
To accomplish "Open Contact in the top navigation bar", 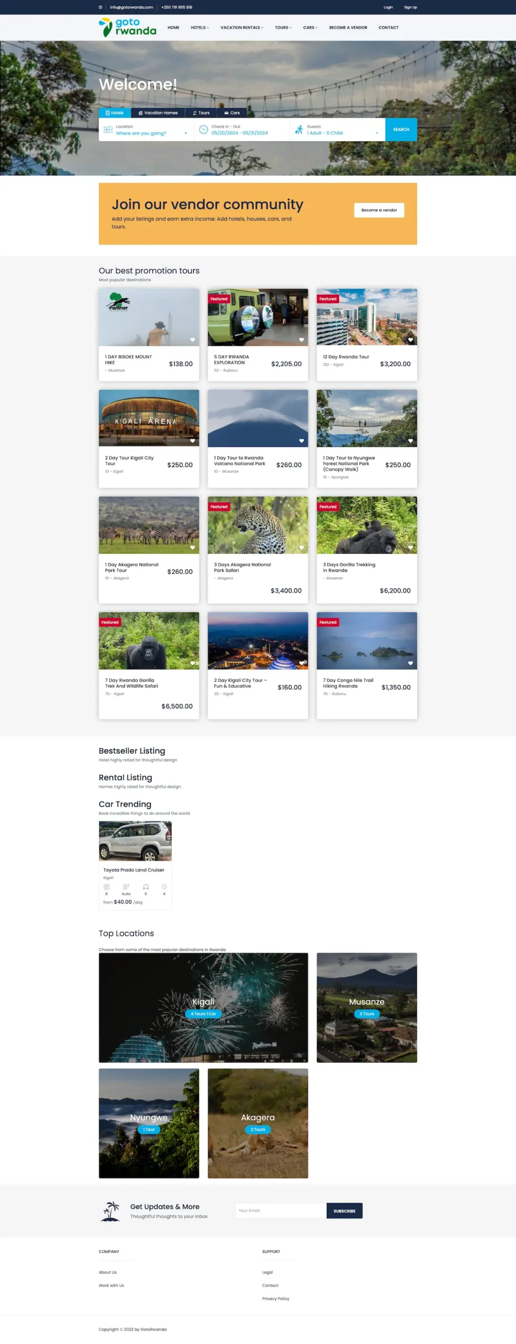I will pos(388,28).
